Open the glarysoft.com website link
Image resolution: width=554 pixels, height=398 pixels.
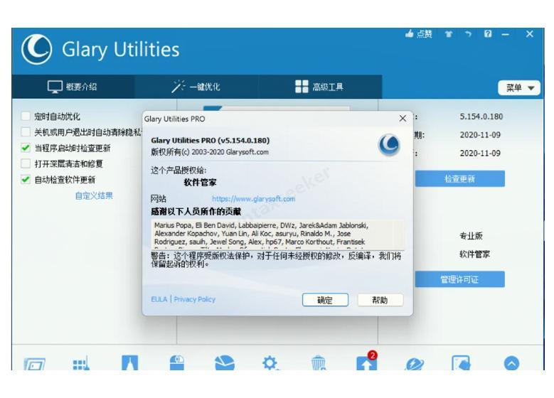coord(253,199)
